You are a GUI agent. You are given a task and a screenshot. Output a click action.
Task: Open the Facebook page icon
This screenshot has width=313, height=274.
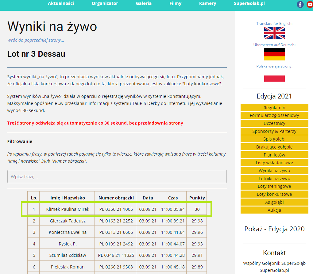point(300,4)
